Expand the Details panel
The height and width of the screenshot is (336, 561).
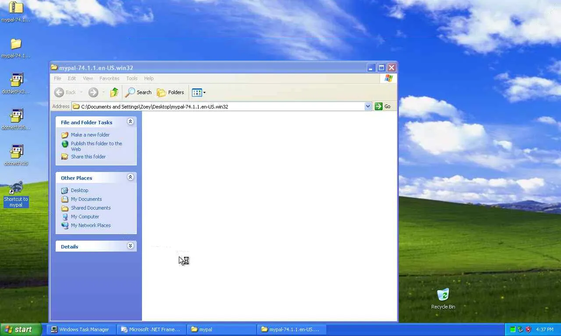130,246
